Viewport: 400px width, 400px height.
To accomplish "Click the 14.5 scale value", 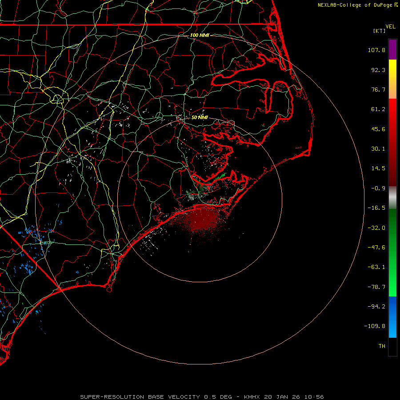I will 378,168.
